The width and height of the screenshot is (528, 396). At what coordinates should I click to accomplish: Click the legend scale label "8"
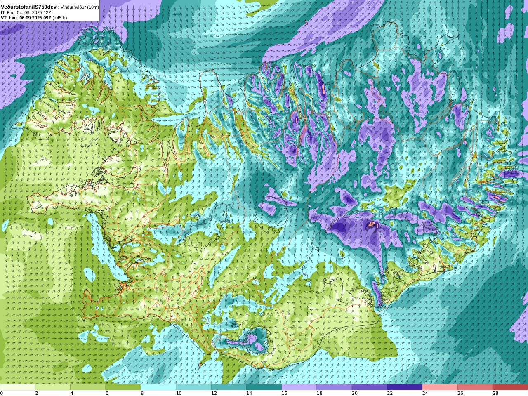coord(142,393)
